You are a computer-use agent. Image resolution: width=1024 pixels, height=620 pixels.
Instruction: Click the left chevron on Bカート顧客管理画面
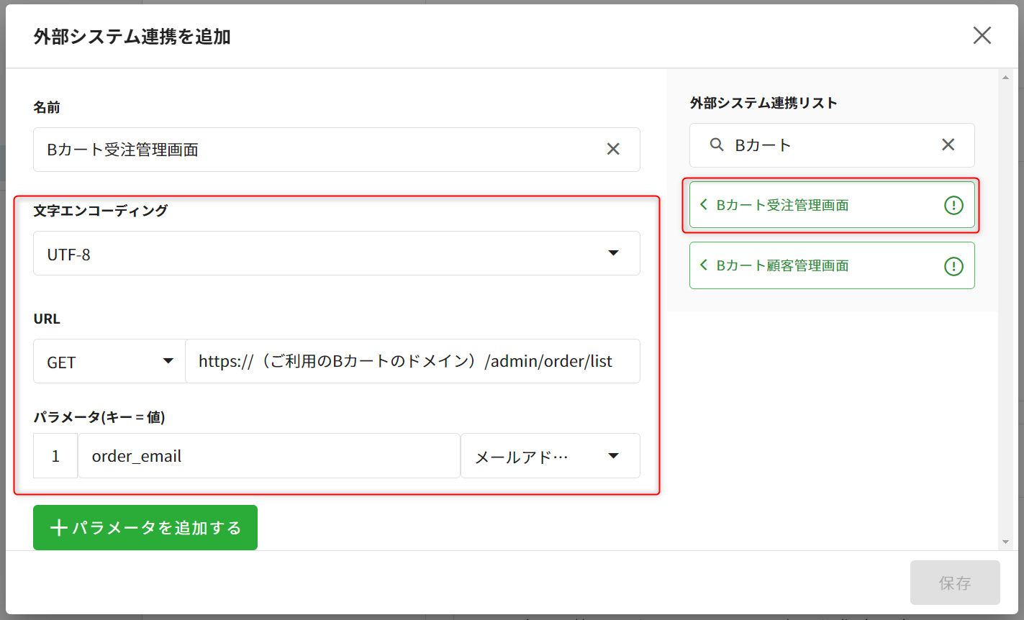coord(704,265)
